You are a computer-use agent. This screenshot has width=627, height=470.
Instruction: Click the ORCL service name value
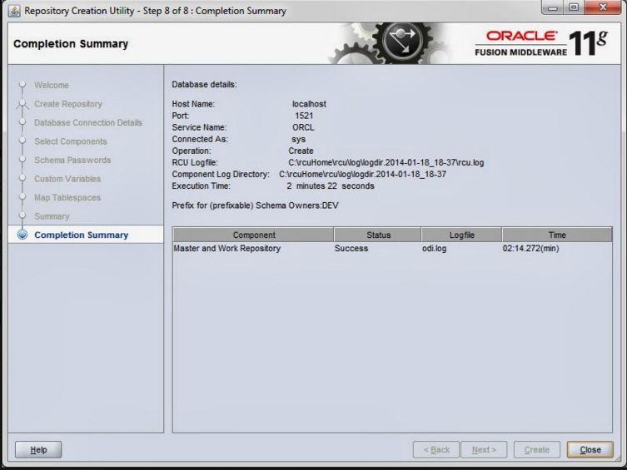coord(303,127)
